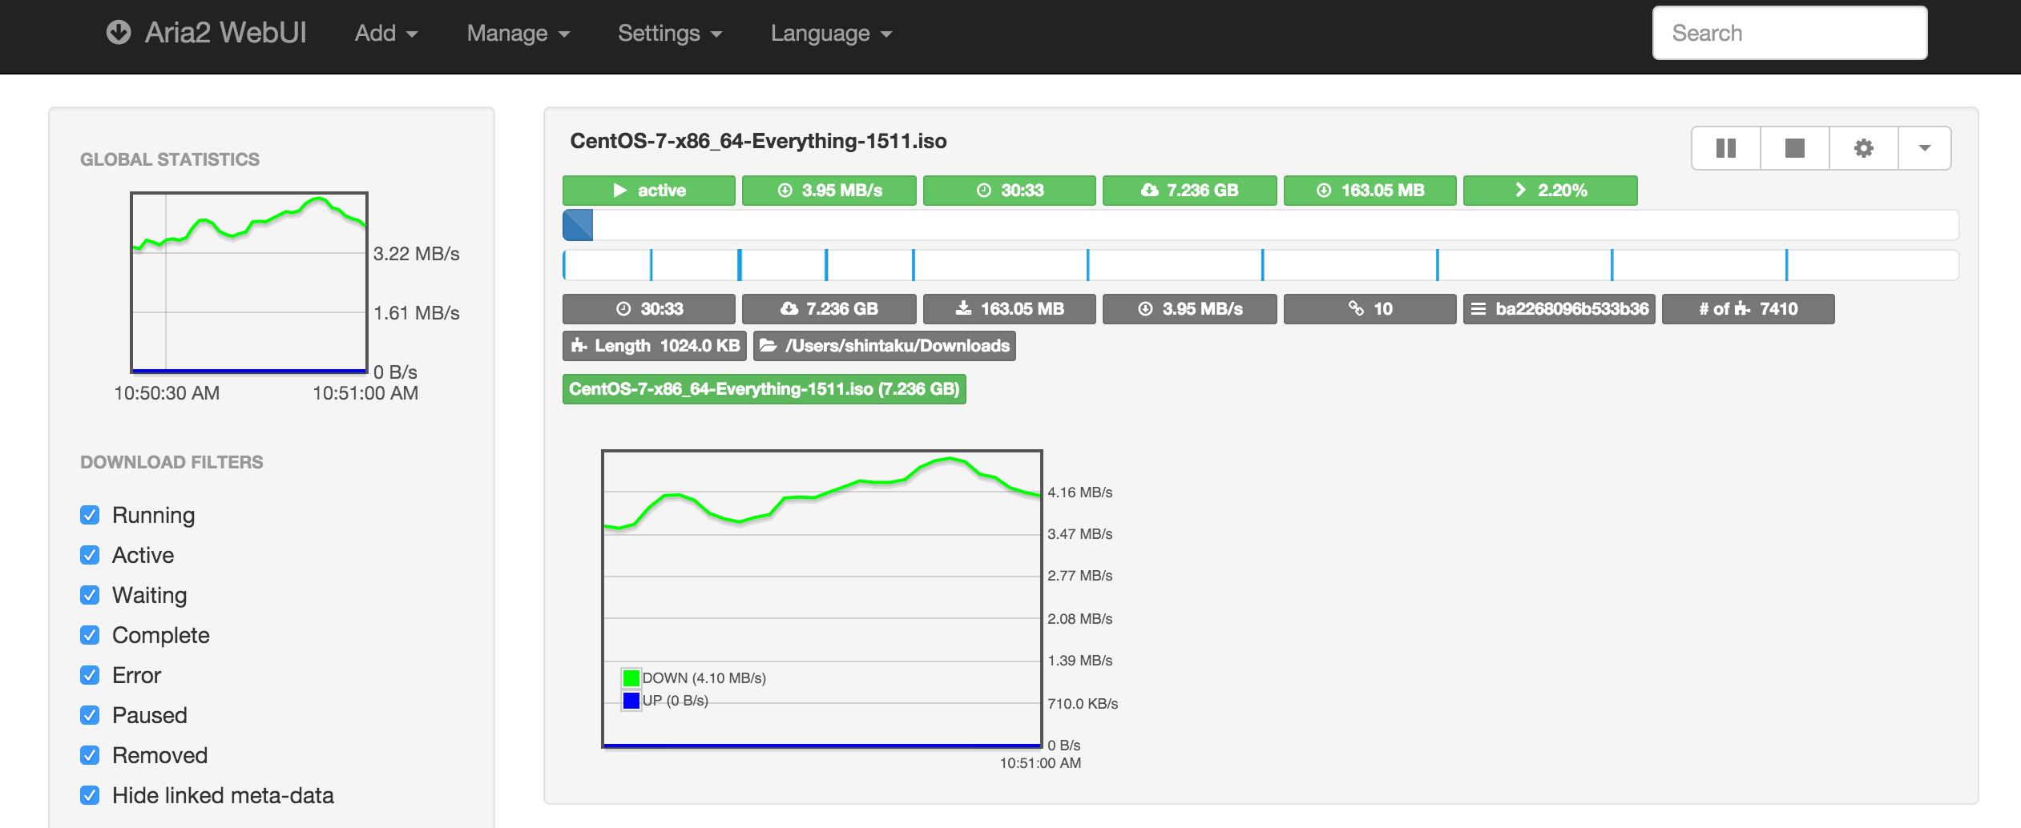Click the green 30:33 remaining time badge
Image resolution: width=2021 pixels, height=828 pixels.
pos(1009,191)
